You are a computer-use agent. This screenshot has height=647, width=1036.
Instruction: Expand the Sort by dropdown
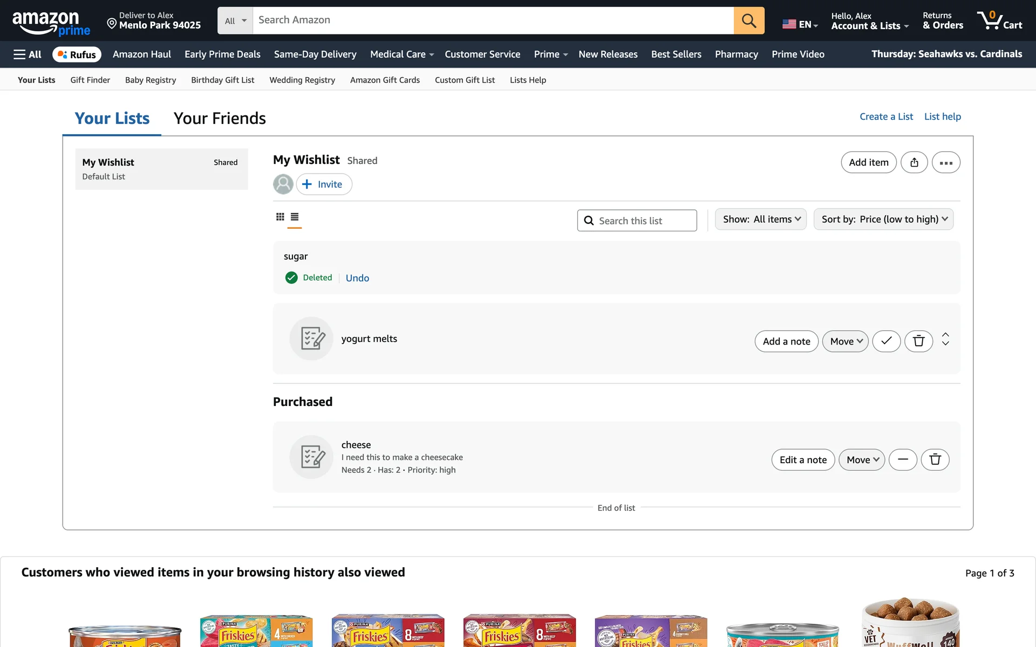[883, 219]
